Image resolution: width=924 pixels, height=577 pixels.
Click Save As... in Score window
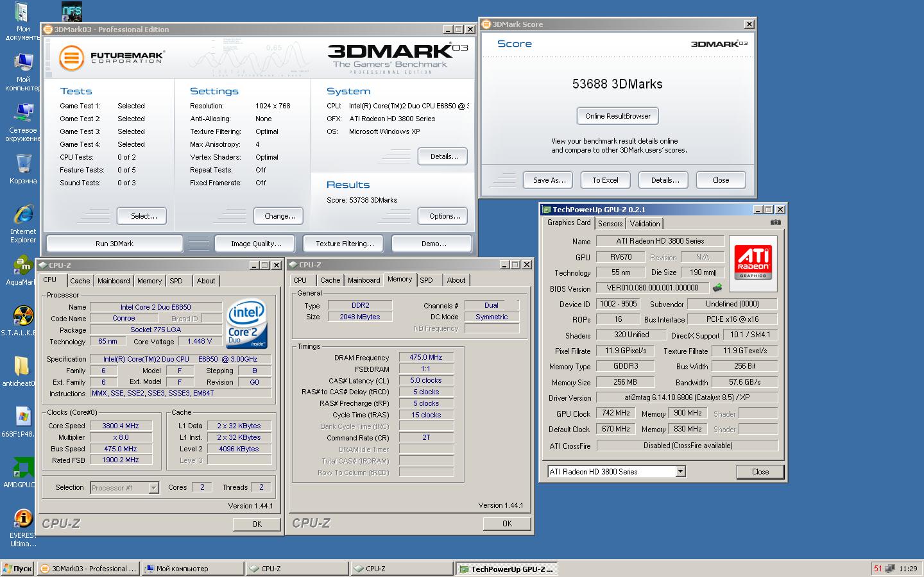[x=548, y=180]
